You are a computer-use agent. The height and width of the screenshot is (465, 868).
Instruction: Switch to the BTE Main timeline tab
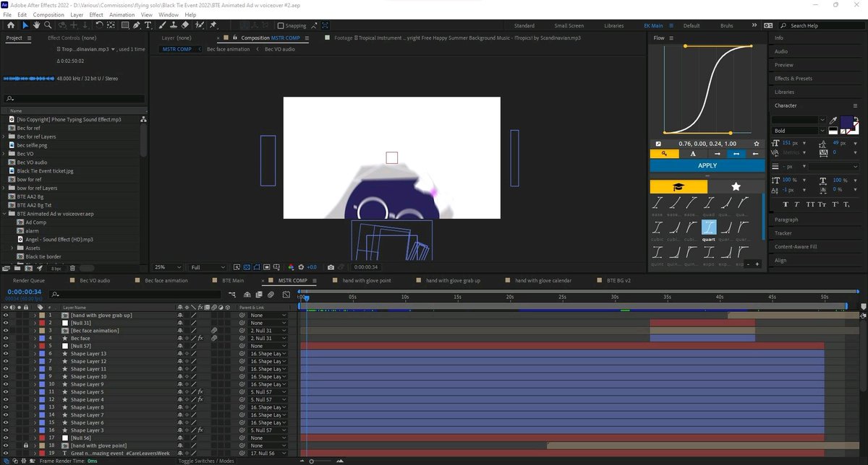[233, 280]
